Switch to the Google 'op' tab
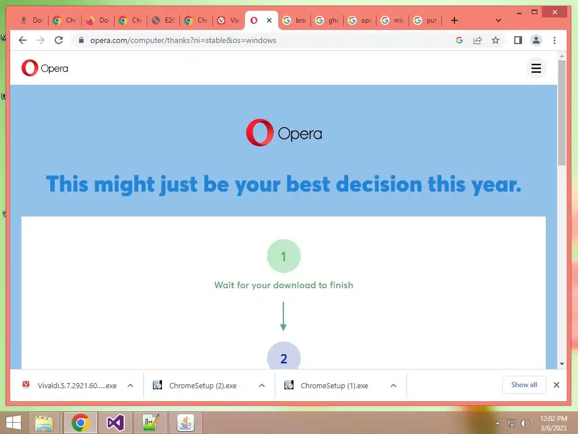Viewport: 578px width, 434px height. [x=360, y=20]
